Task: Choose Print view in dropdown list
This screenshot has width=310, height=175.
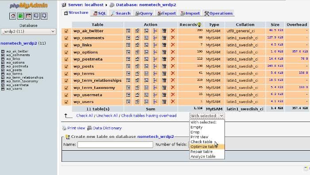Action: [207, 137]
